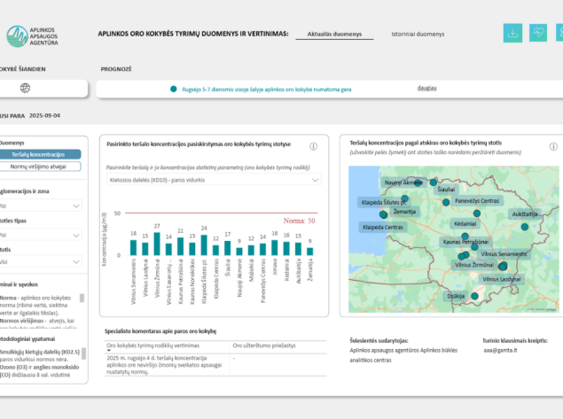This screenshot has height=419, width=563.
Task: Click the teal download icon button
Action: pyautogui.click(x=512, y=33)
